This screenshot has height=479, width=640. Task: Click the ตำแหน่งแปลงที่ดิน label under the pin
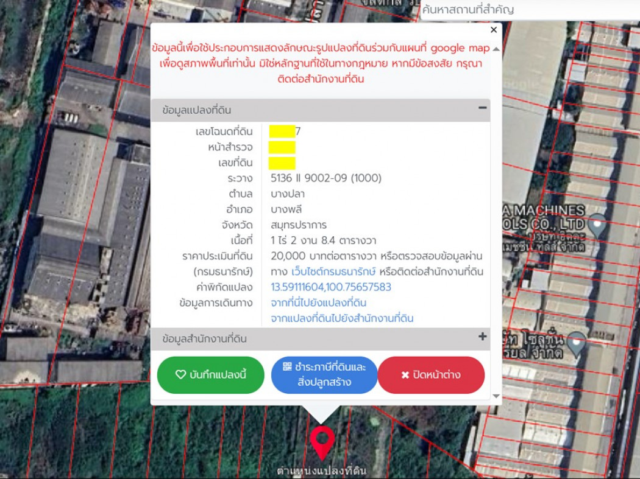tap(321, 470)
